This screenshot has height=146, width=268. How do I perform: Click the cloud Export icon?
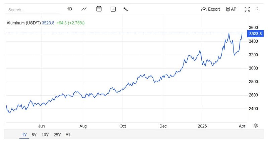pos(204,9)
